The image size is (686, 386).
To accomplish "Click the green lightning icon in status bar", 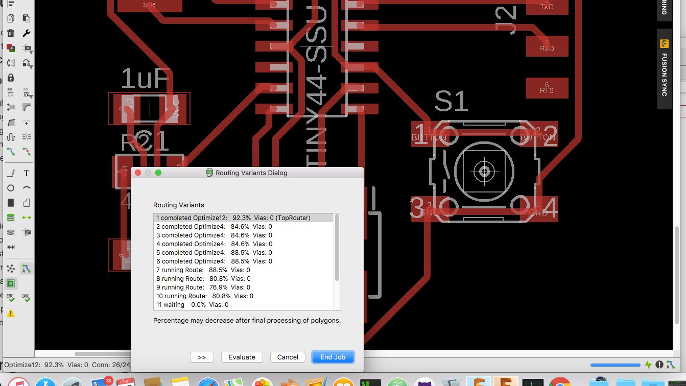I will pyautogui.click(x=648, y=365).
